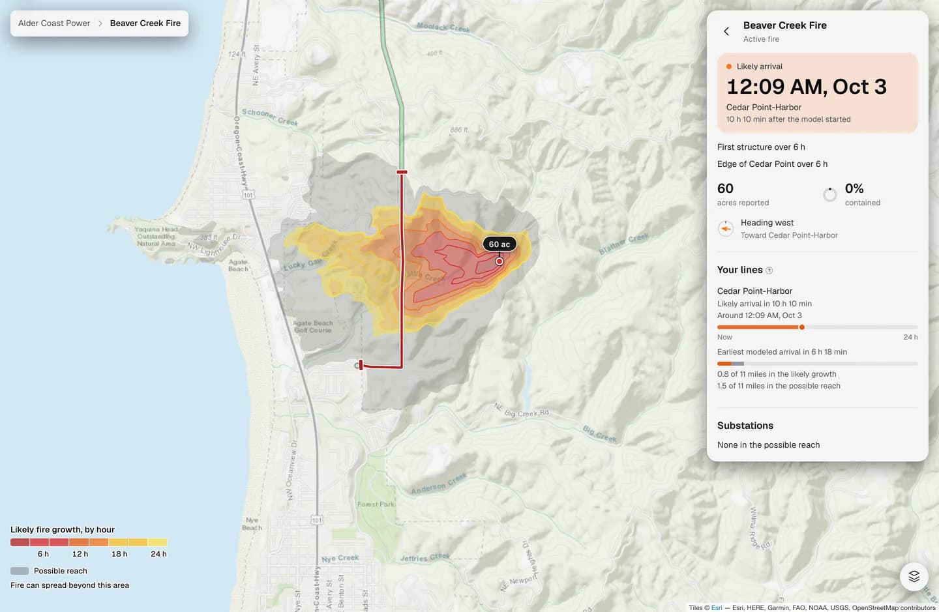Open the help icon beside Your lines
The image size is (939, 612).
pos(769,270)
